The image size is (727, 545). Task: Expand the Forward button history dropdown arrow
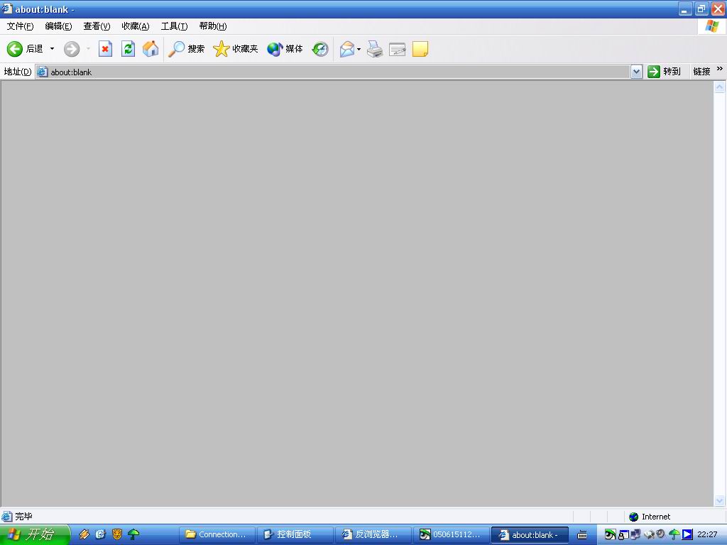pyautogui.click(x=88, y=49)
